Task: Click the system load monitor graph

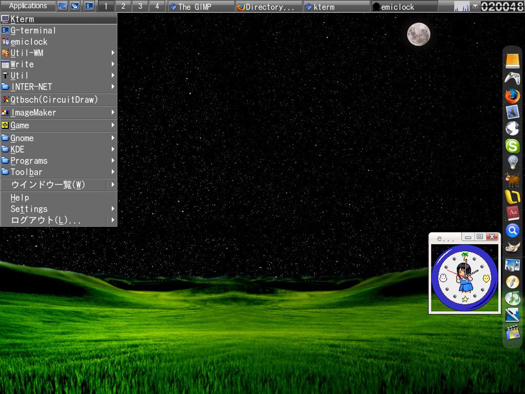Action: coord(461,7)
